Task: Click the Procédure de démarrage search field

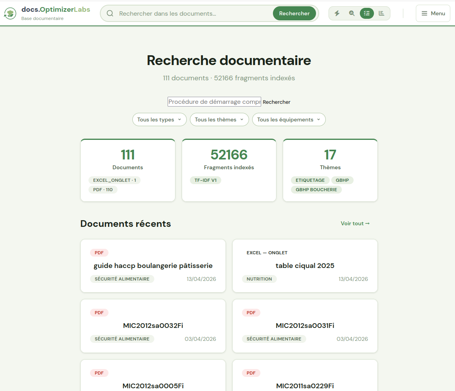Action: (214, 101)
